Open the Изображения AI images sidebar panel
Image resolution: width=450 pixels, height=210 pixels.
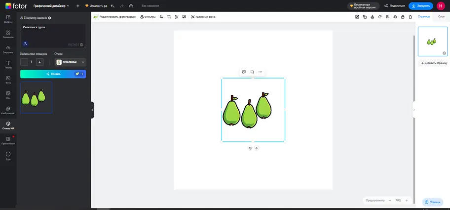pyautogui.click(x=8, y=110)
